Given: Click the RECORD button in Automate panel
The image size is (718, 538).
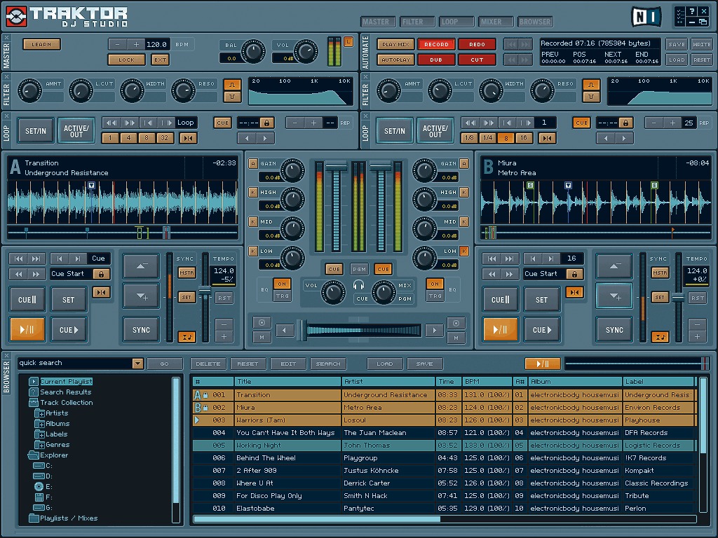Looking at the screenshot, I should tap(435, 44).
